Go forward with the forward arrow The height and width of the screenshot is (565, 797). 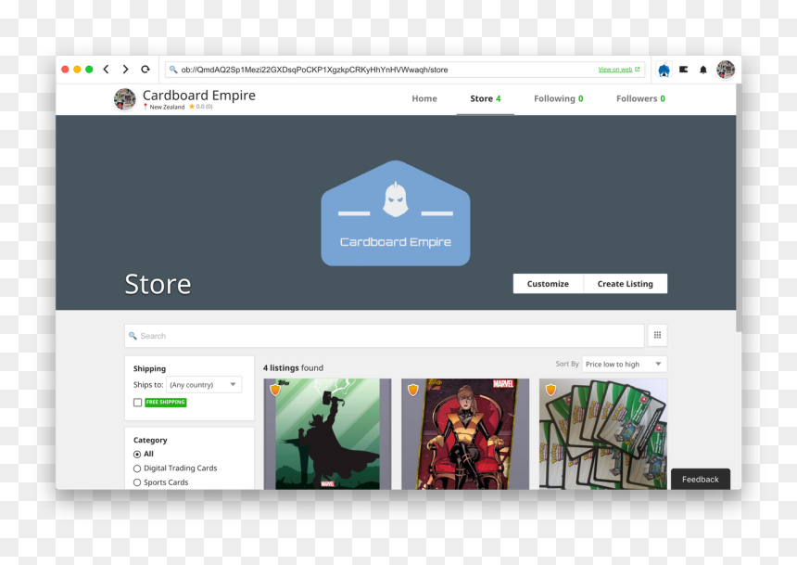point(125,70)
